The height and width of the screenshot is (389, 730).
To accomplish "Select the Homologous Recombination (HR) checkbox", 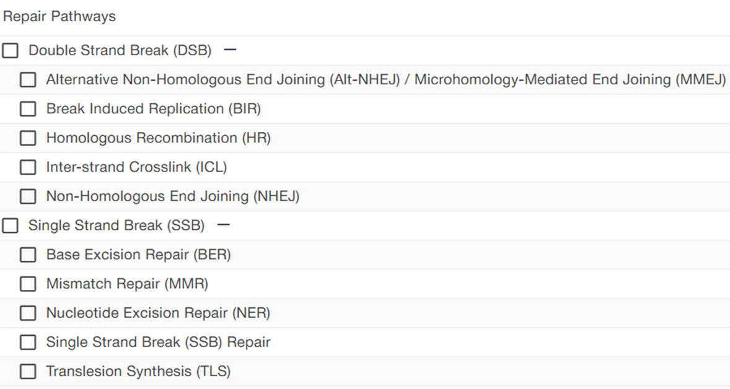I will tap(28, 138).
